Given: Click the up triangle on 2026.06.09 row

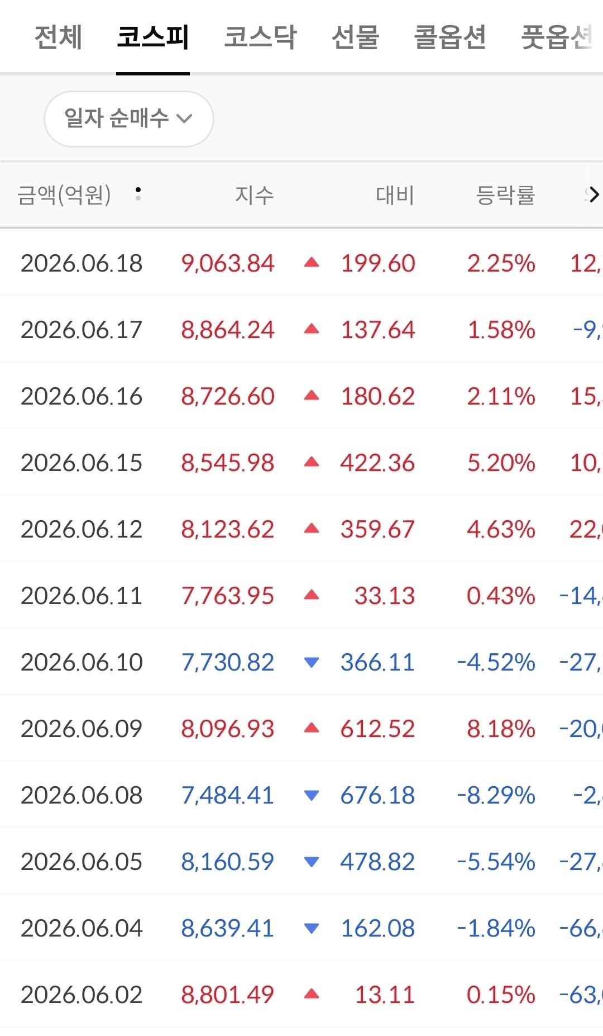Looking at the screenshot, I should click(312, 728).
